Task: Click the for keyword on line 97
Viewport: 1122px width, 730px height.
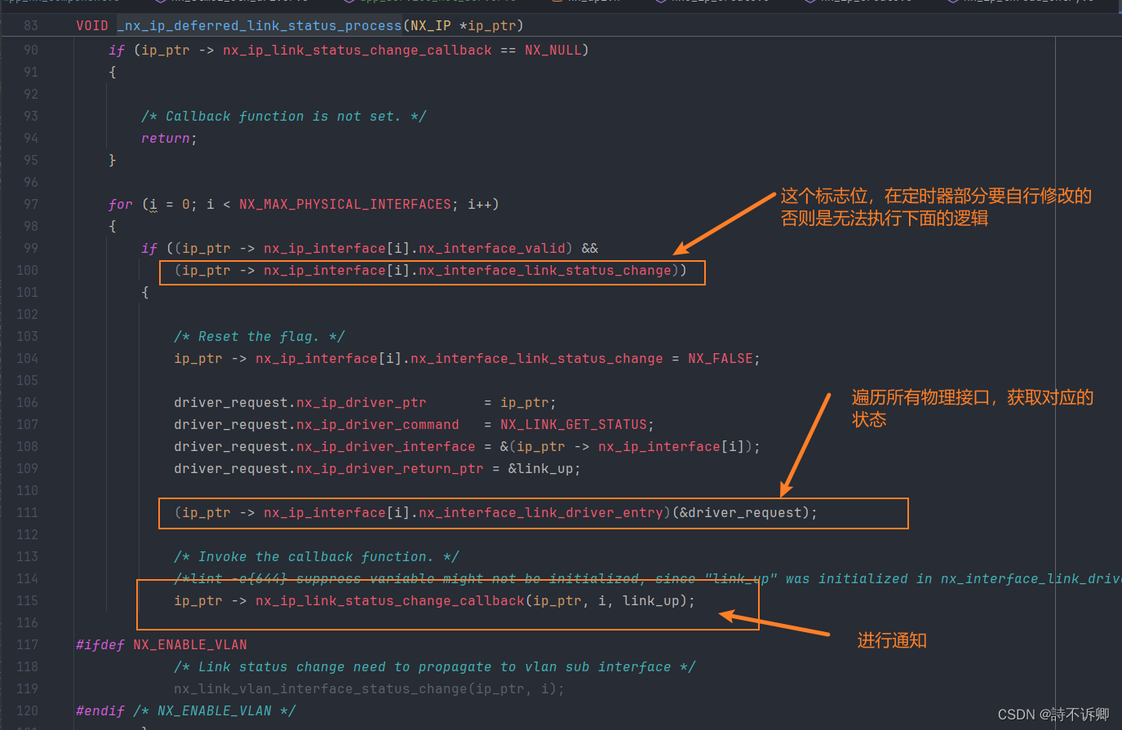Action: [121, 204]
